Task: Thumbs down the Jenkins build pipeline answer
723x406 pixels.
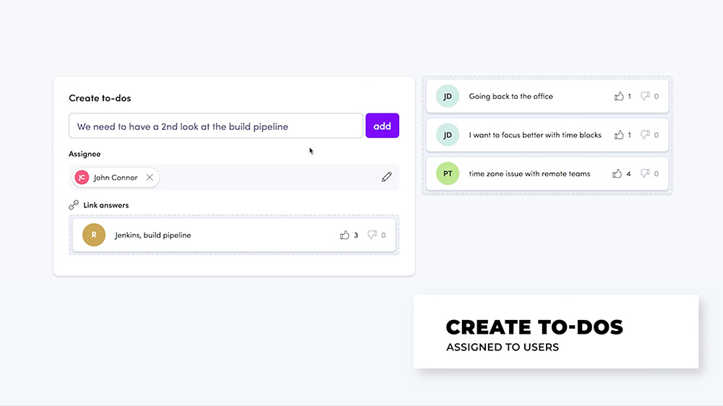Action: [372, 235]
